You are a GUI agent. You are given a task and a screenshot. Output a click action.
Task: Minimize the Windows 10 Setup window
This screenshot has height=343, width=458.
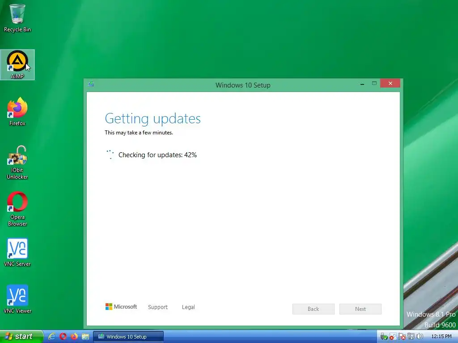[x=362, y=84]
